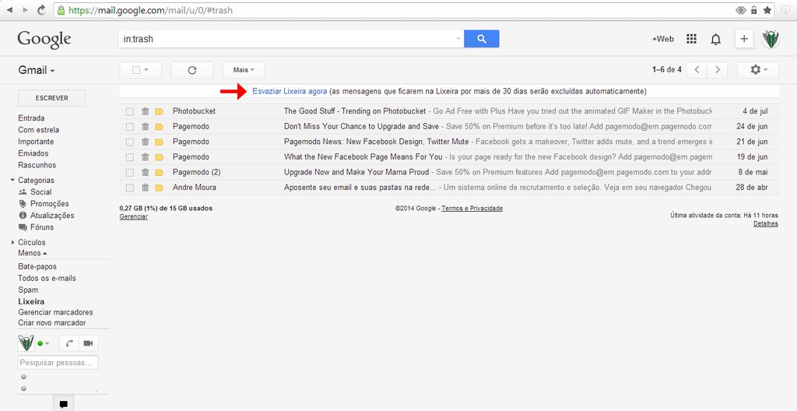Select the Andre Moura message checkbox
This screenshot has height=411, width=797.
(130, 188)
